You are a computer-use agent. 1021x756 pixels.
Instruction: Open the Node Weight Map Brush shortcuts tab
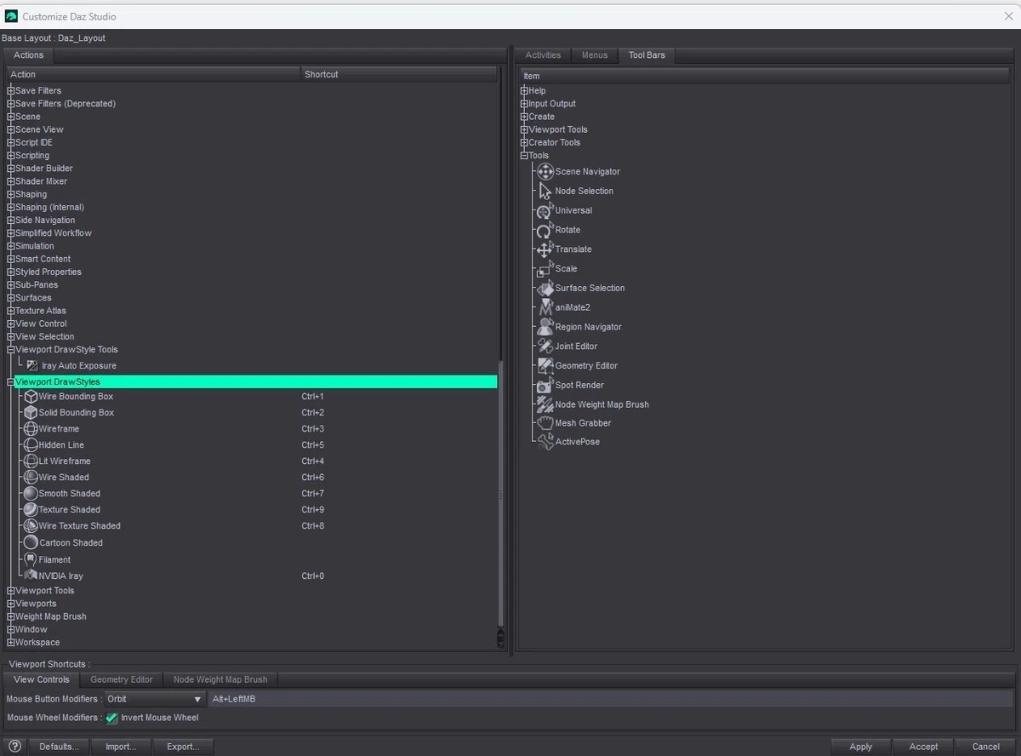tap(220, 679)
